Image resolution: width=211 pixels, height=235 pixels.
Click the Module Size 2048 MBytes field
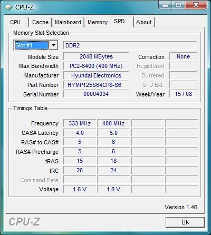(x=96, y=56)
